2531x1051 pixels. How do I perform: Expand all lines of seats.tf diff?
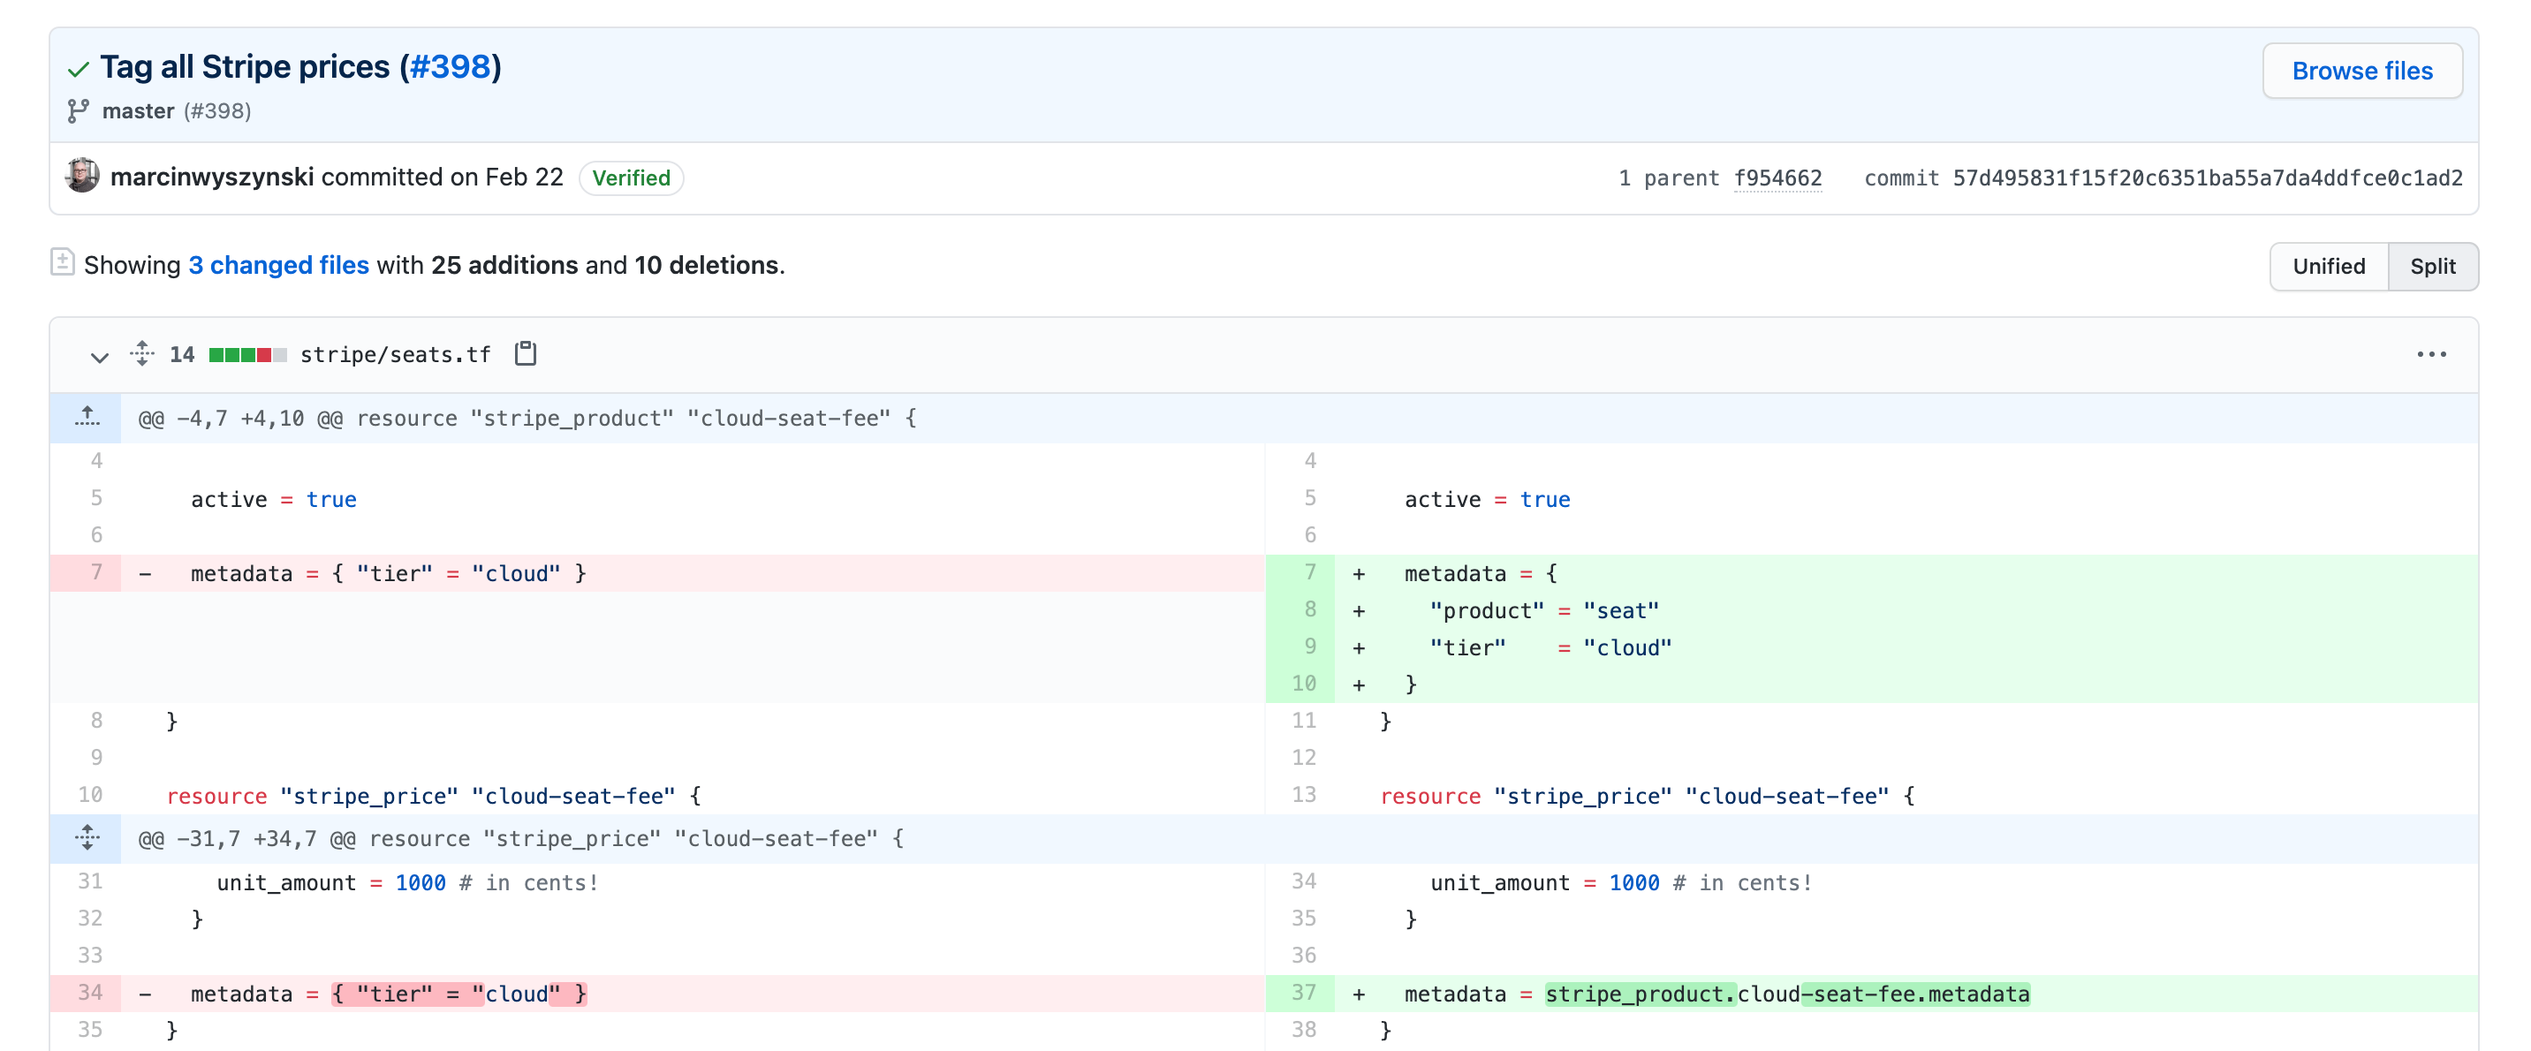tap(142, 353)
